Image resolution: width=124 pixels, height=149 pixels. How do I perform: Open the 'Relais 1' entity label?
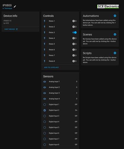52,21
